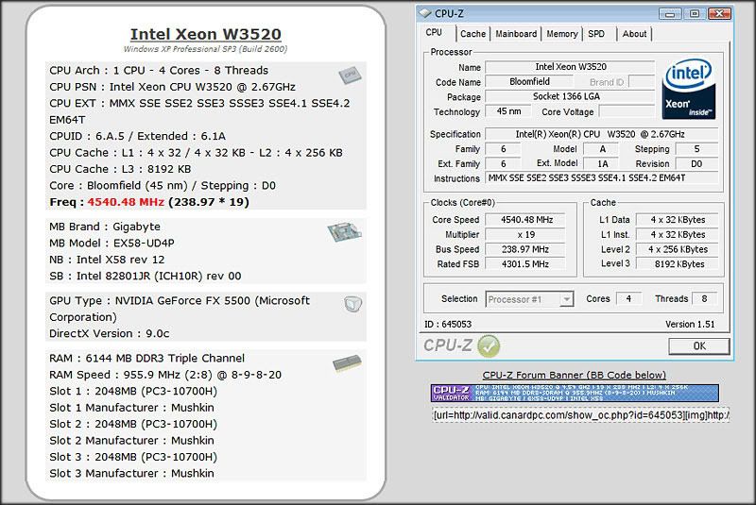The width and height of the screenshot is (756, 505).
Task: Click the red 4540.48 MHz frequency text
Action: (126, 202)
